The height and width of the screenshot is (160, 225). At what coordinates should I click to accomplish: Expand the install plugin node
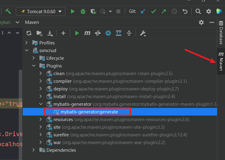pos(41,96)
